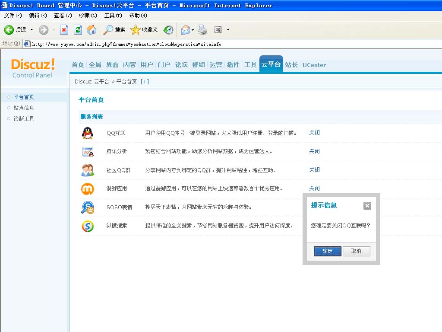Click the Discuz! Control Panel logo
442x332 pixels.
click(33, 68)
